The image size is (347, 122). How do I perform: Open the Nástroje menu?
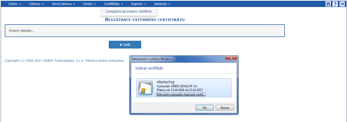coord(162,4)
